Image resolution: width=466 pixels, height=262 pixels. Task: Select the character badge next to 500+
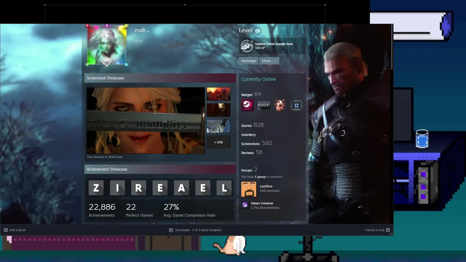[x=280, y=106]
